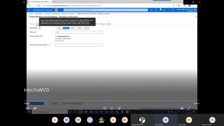Go to Home breadcrumb
Screen dimensions: 224x126
coord(31,14)
